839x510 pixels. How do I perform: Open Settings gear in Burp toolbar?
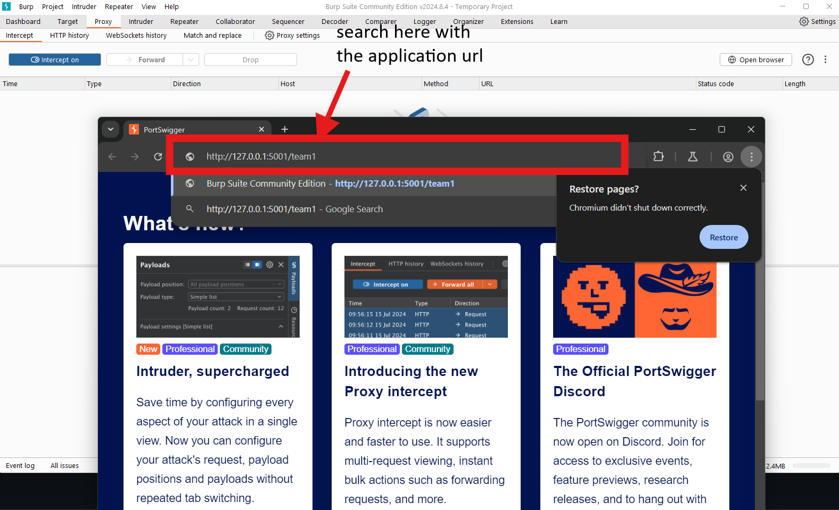click(x=817, y=21)
